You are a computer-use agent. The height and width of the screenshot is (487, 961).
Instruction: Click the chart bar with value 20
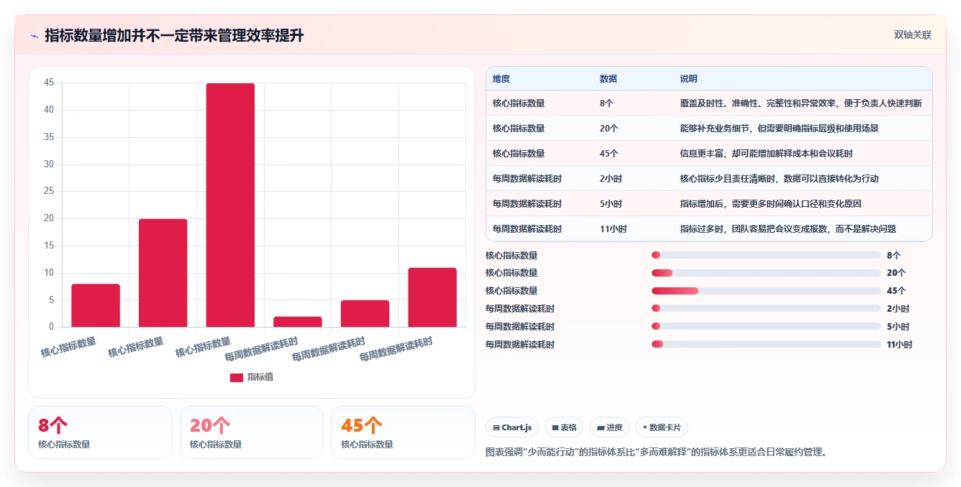tap(163, 273)
